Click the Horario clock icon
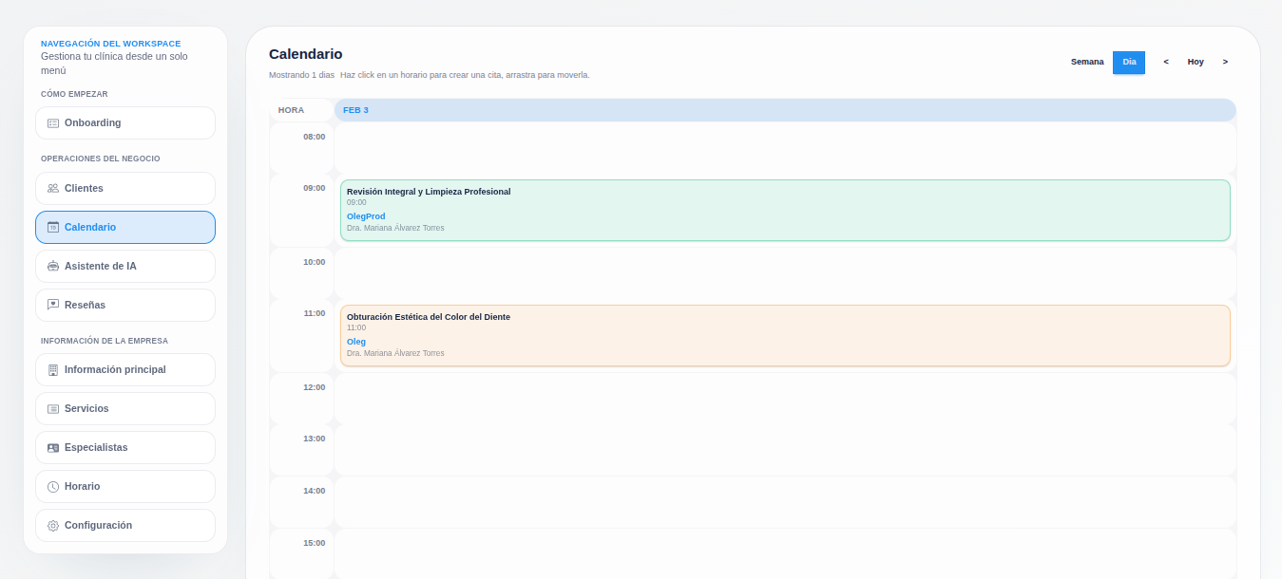This screenshot has height=579, width=1282. coord(53,487)
